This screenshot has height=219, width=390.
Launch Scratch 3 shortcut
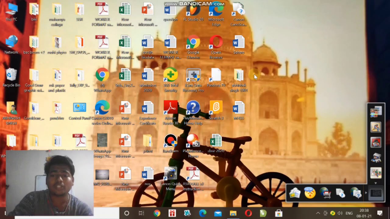tap(216, 111)
